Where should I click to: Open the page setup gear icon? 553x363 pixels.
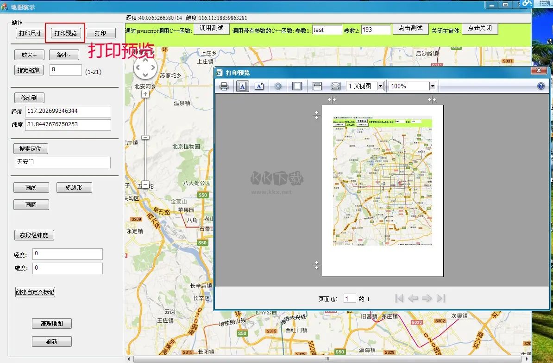coord(279,86)
